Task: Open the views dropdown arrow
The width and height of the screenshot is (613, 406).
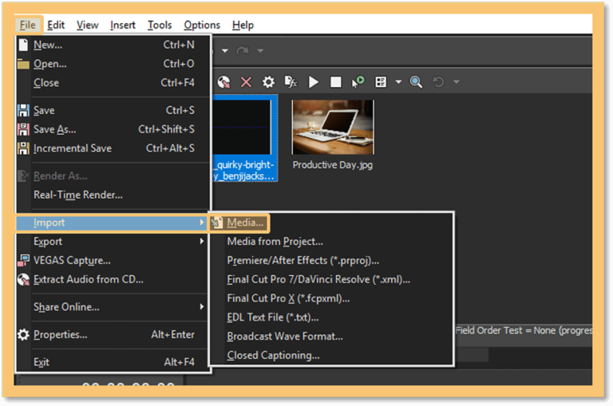Action: point(398,82)
